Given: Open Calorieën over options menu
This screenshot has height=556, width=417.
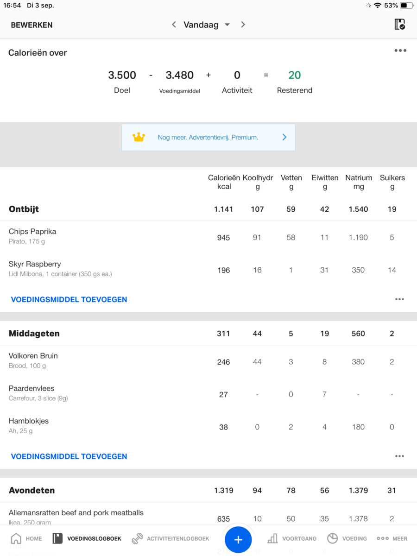Looking at the screenshot, I should (x=400, y=51).
